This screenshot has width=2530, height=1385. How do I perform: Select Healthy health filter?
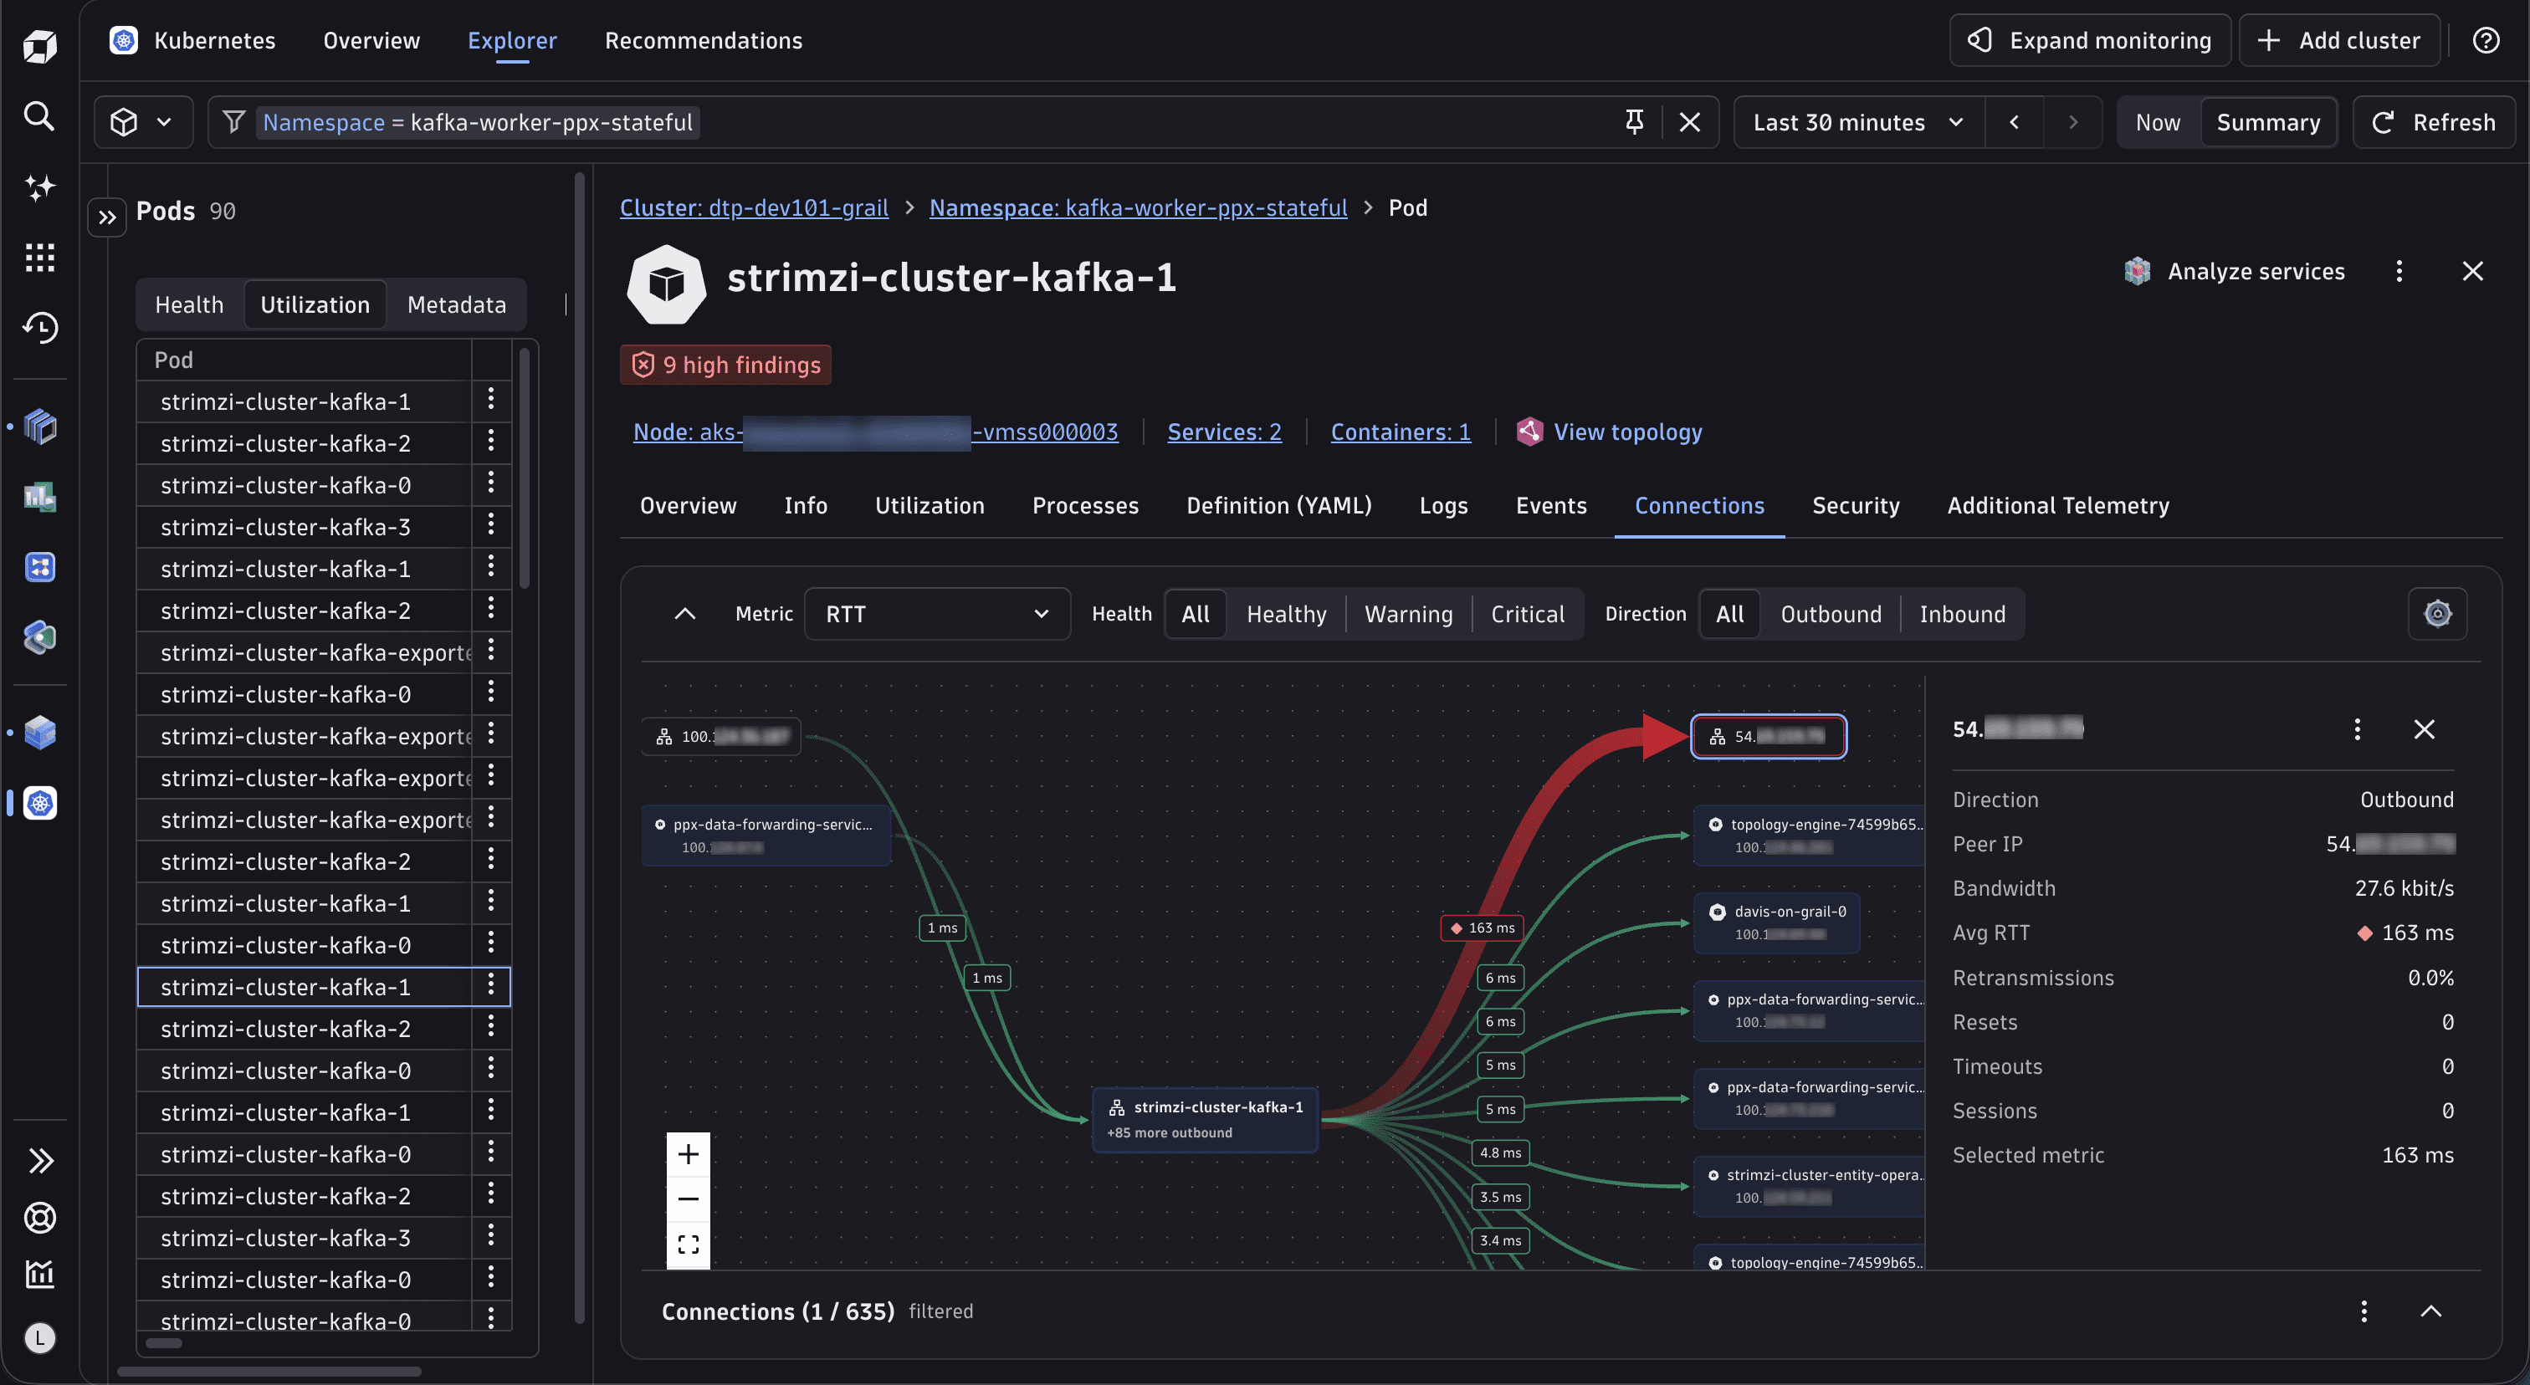pyautogui.click(x=1286, y=614)
